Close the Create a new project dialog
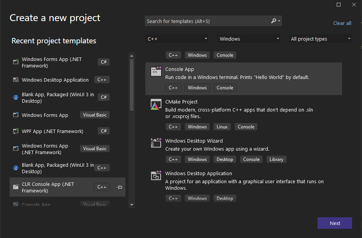Viewport: 362px width, 238px height. 354,5
